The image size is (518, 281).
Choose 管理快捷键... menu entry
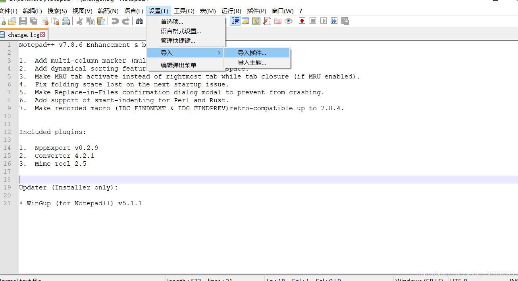coord(186,41)
